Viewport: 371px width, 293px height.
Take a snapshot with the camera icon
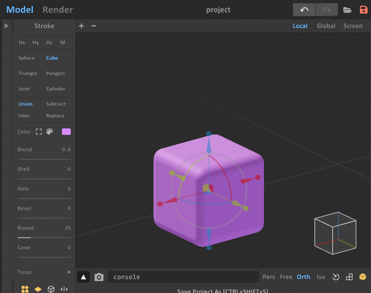(x=99, y=277)
